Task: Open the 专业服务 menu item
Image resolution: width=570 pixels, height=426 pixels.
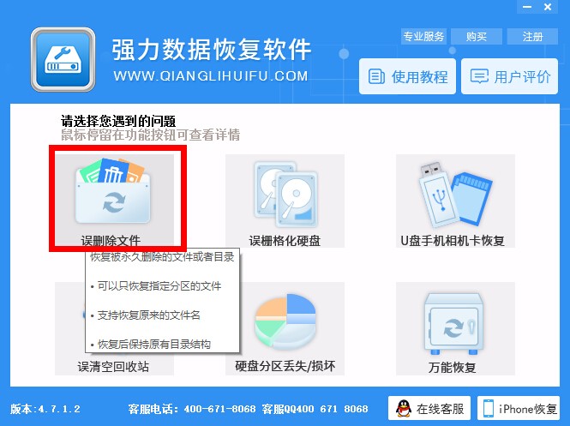Action: [x=423, y=36]
